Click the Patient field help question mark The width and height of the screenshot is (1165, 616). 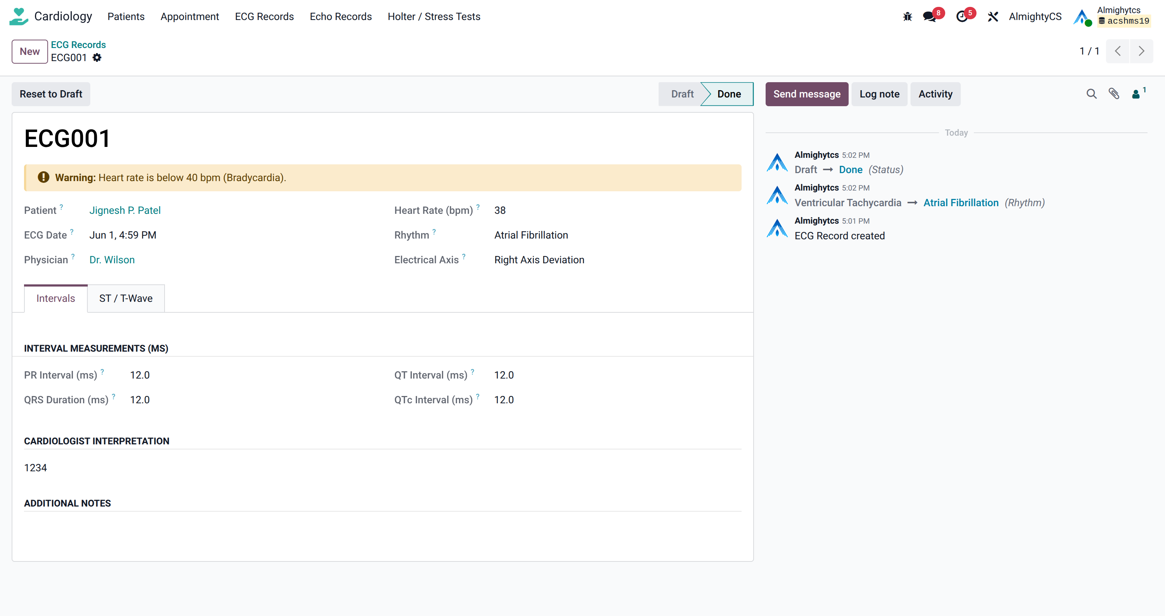tap(61, 207)
